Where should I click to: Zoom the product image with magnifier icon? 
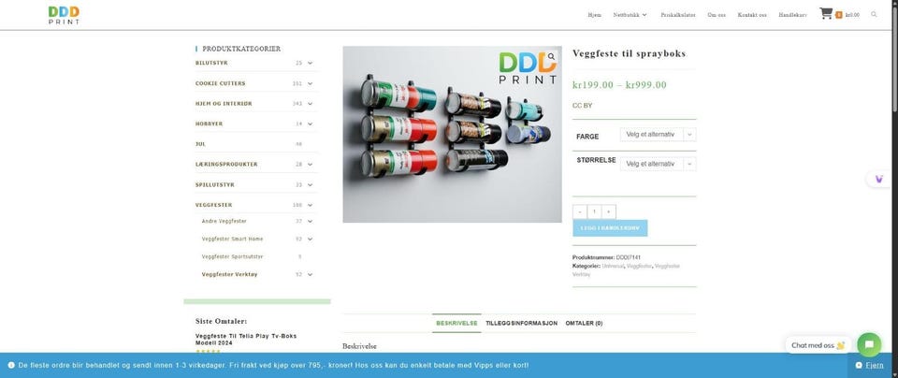tap(551, 57)
